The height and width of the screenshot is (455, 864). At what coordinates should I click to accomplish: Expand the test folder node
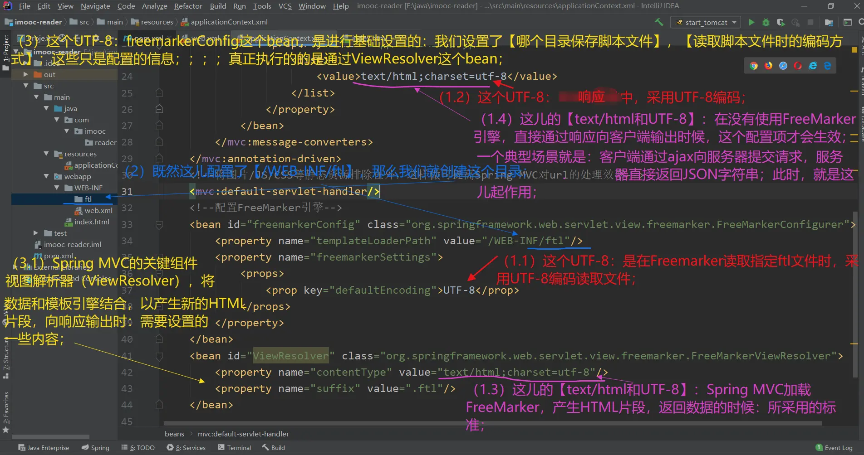click(36, 233)
